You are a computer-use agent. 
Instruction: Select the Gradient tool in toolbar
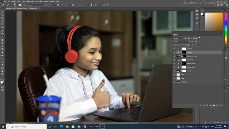[x=3, y=49]
